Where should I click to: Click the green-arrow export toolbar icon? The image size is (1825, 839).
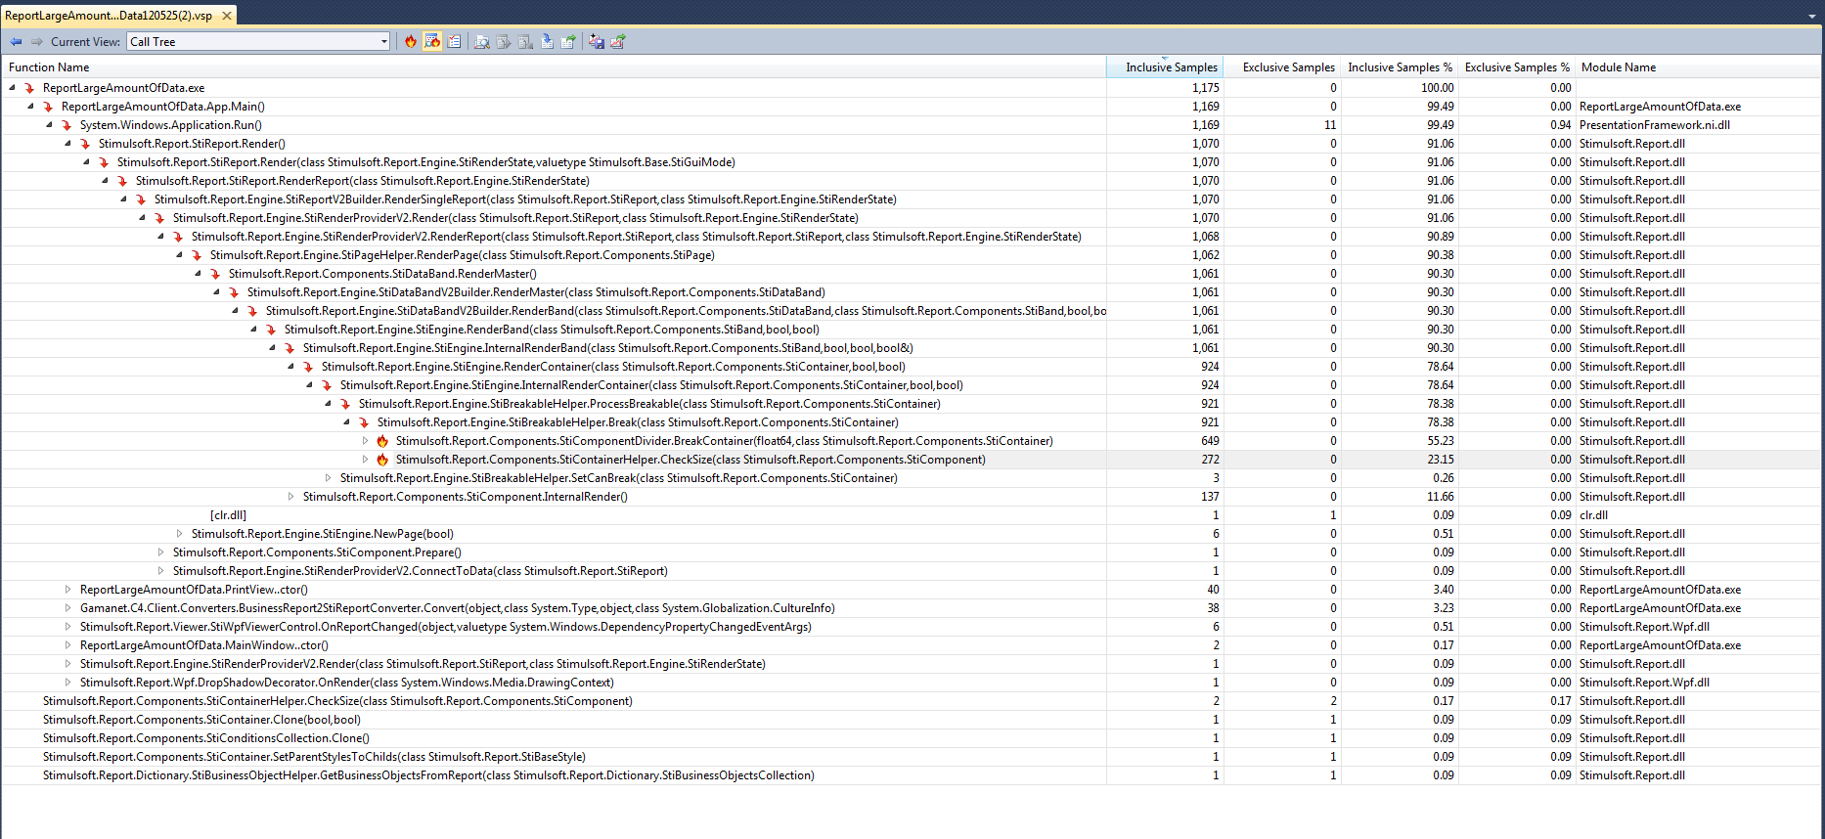[x=568, y=41]
